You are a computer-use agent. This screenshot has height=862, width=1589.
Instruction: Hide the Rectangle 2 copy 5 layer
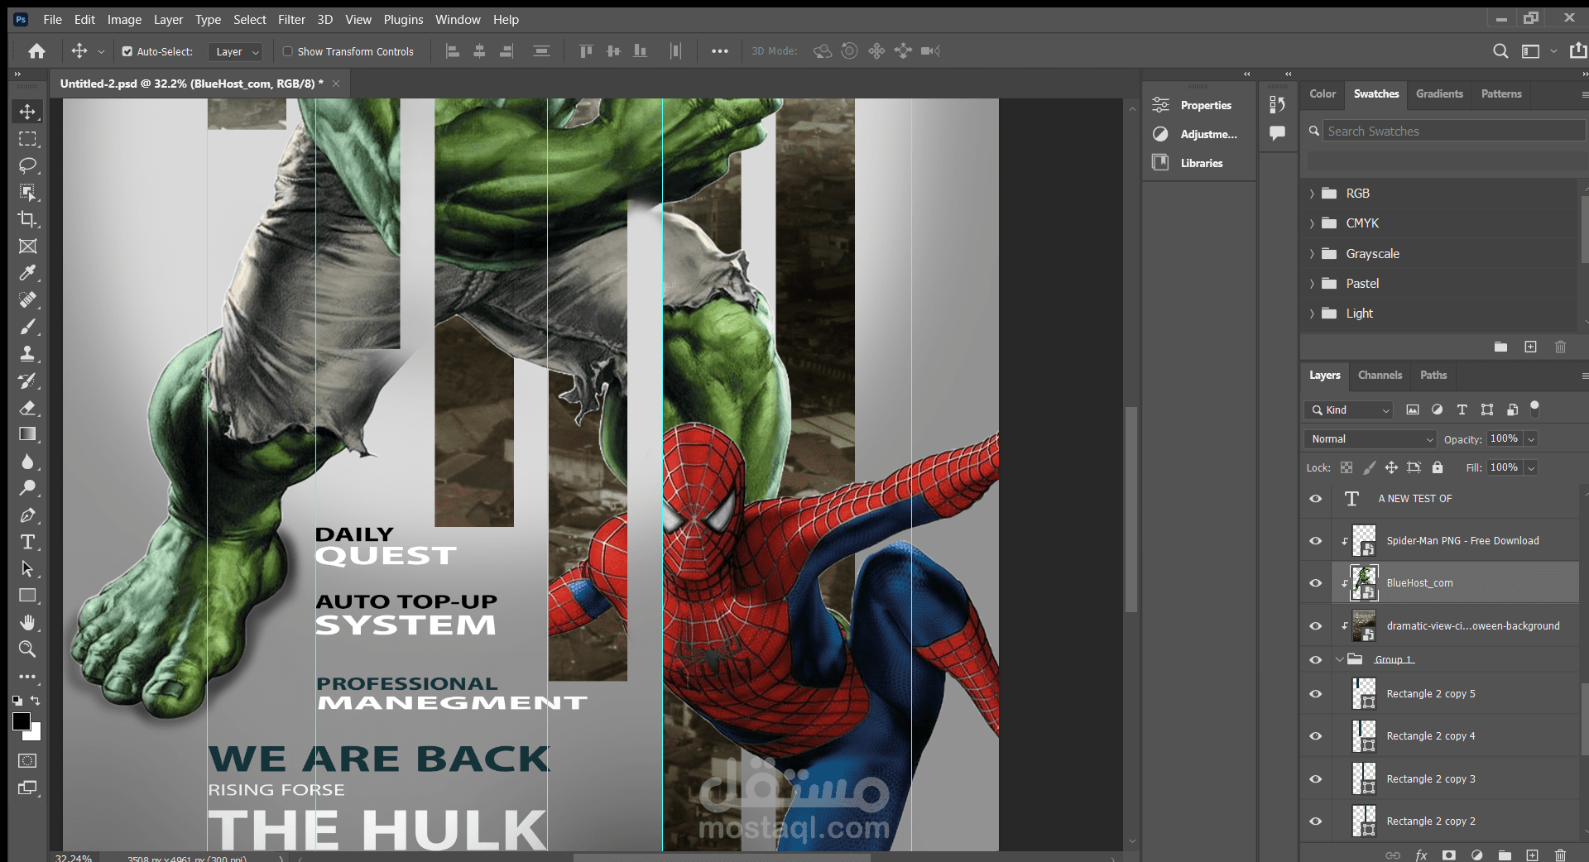point(1316,694)
